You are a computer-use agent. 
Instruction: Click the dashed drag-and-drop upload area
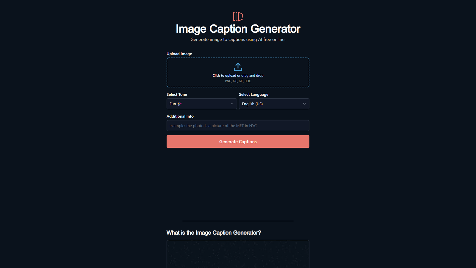(x=238, y=72)
